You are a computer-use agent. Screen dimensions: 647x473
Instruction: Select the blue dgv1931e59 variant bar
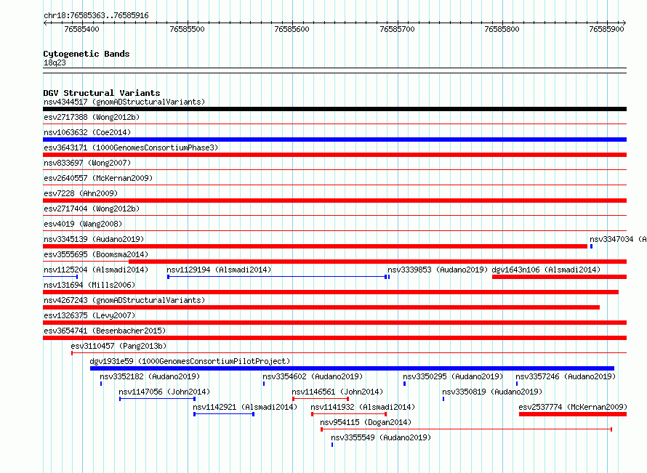pyautogui.click(x=352, y=368)
